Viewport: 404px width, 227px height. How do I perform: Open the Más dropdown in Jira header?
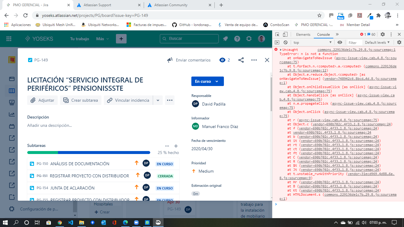[x=102, y=39]
